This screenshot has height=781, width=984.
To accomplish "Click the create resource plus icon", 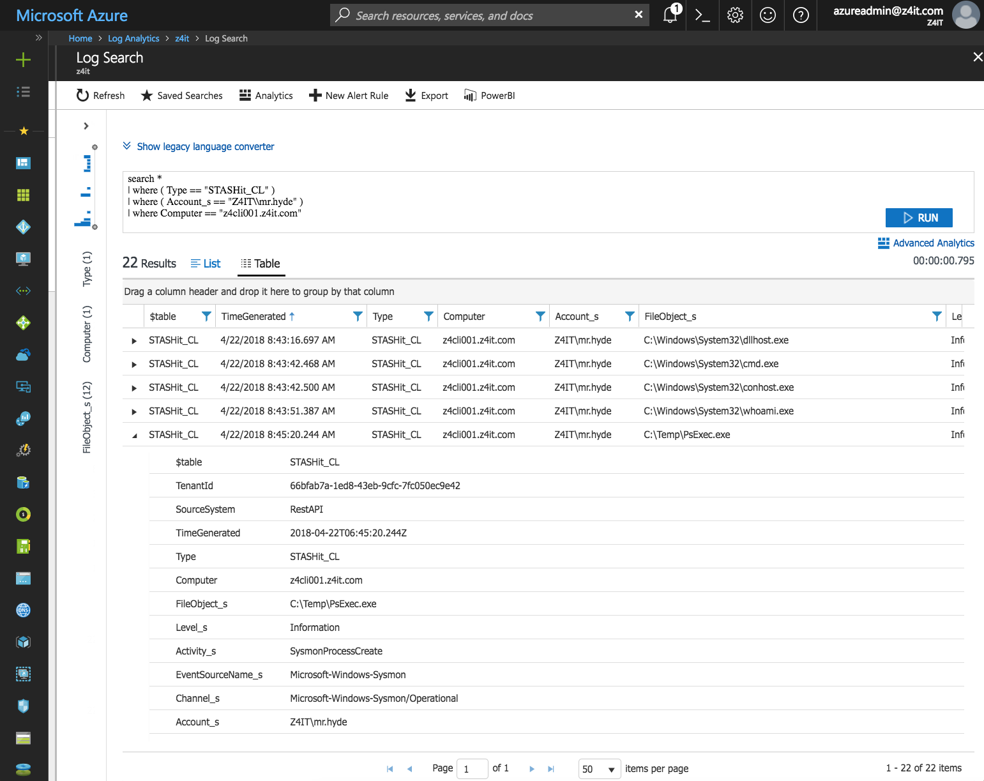I will [24, 60].
